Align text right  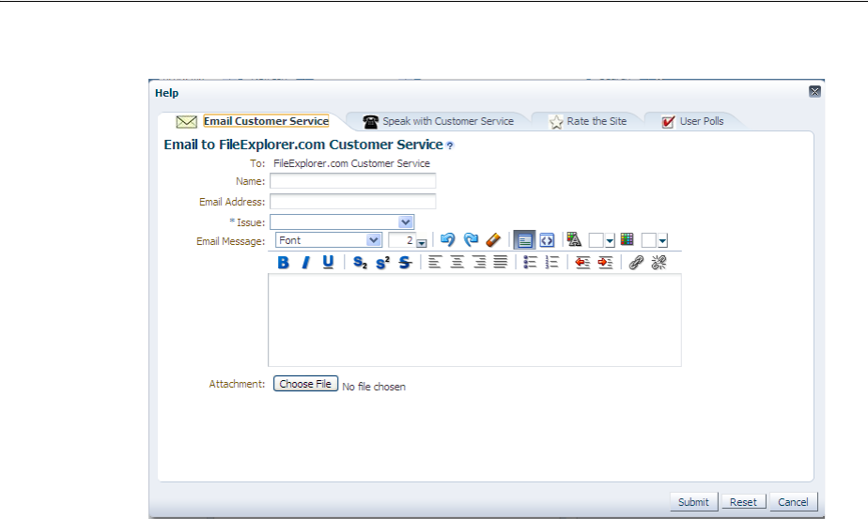479,262
